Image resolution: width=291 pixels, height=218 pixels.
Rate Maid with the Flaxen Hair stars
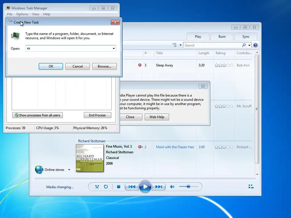pos(224,147)
